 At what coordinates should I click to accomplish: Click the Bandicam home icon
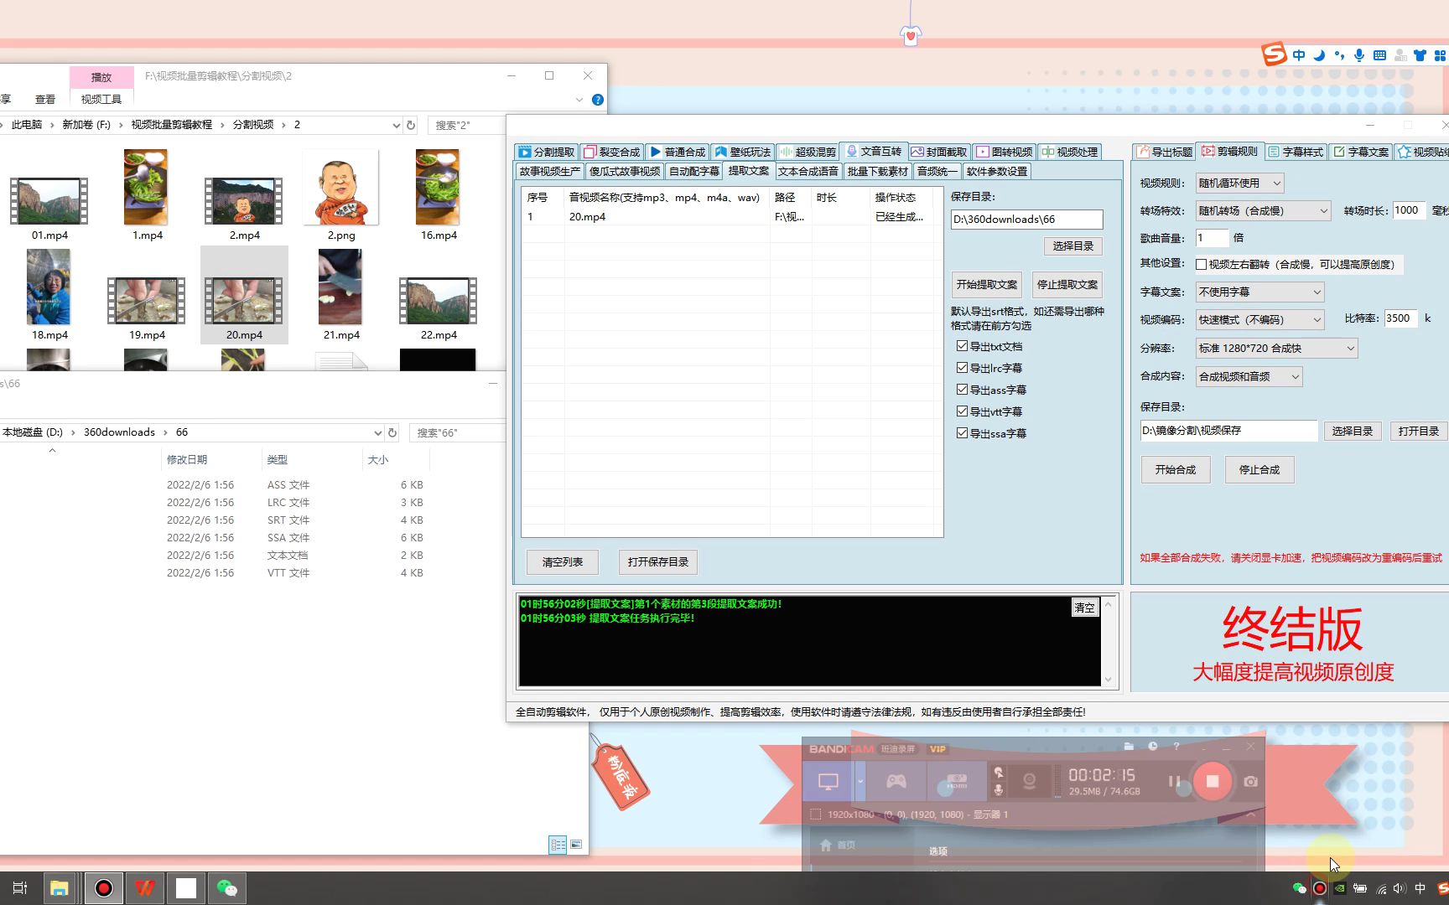826,845
